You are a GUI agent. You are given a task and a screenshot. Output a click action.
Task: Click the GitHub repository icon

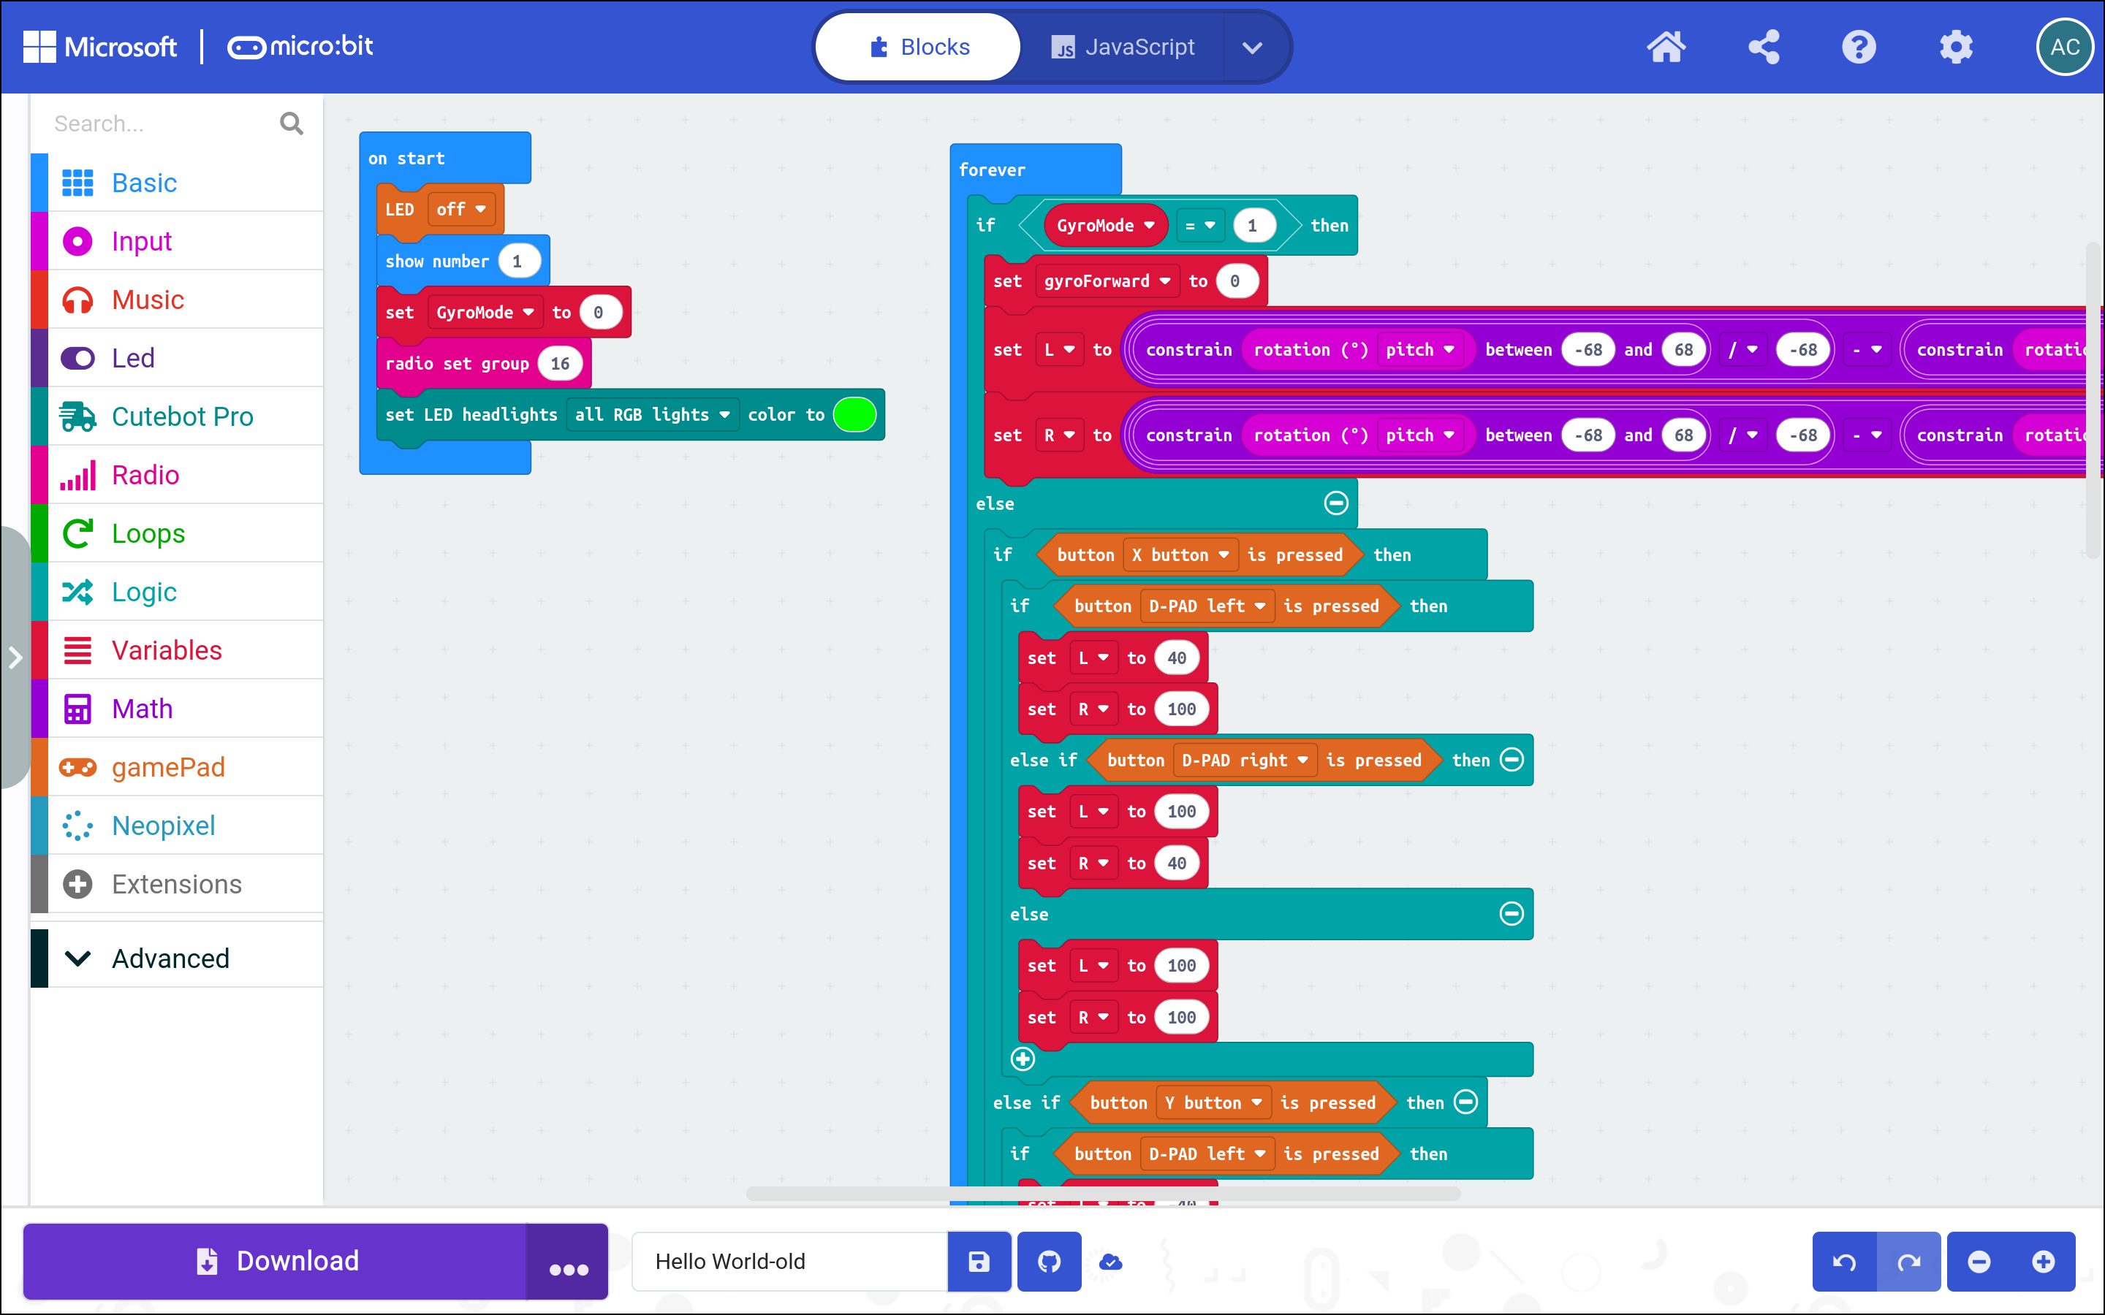coord(1049,1261)
